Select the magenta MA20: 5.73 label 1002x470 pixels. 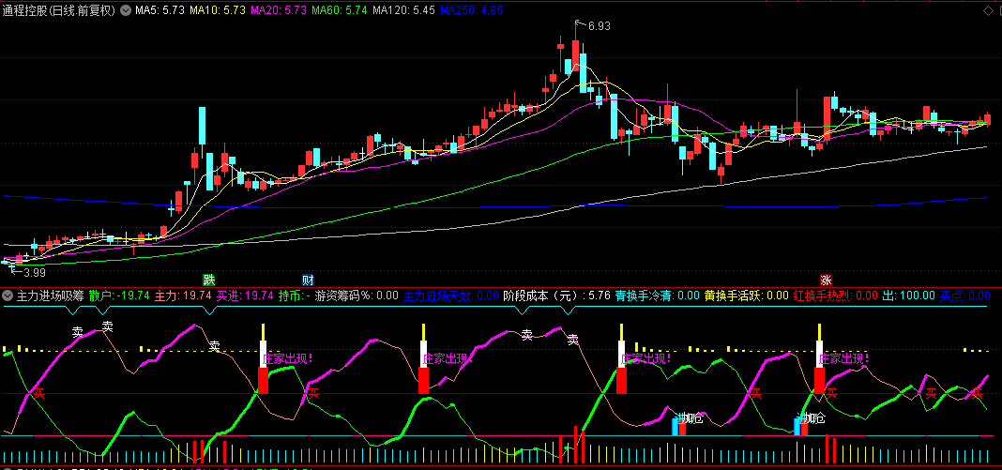tap(278, 10)
